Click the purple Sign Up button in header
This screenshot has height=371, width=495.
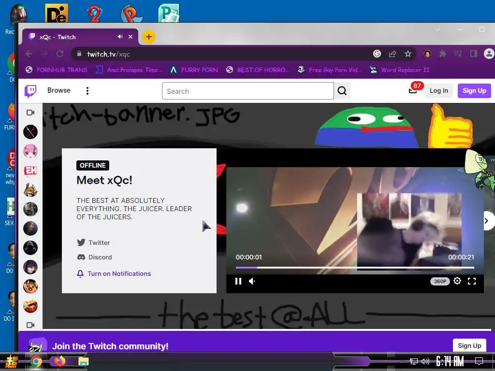pos(474,90)
